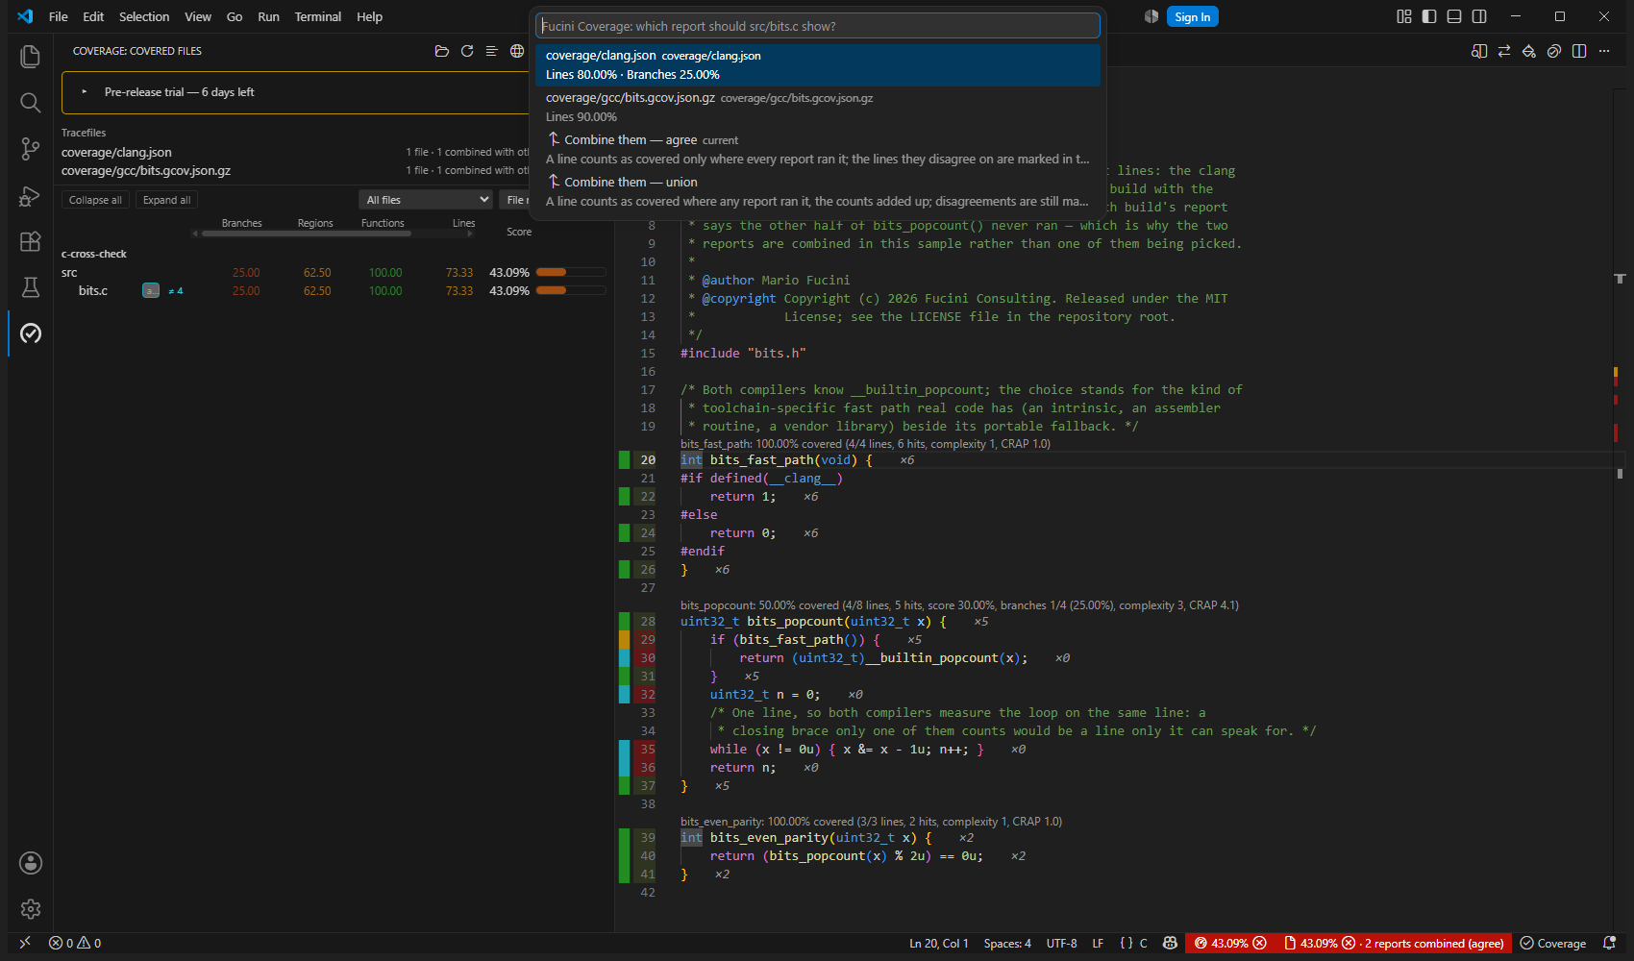Screen dimensions: 1634x961
Task: Click the paint bucket icon in editor toolbar
Action: (1529, 51)
